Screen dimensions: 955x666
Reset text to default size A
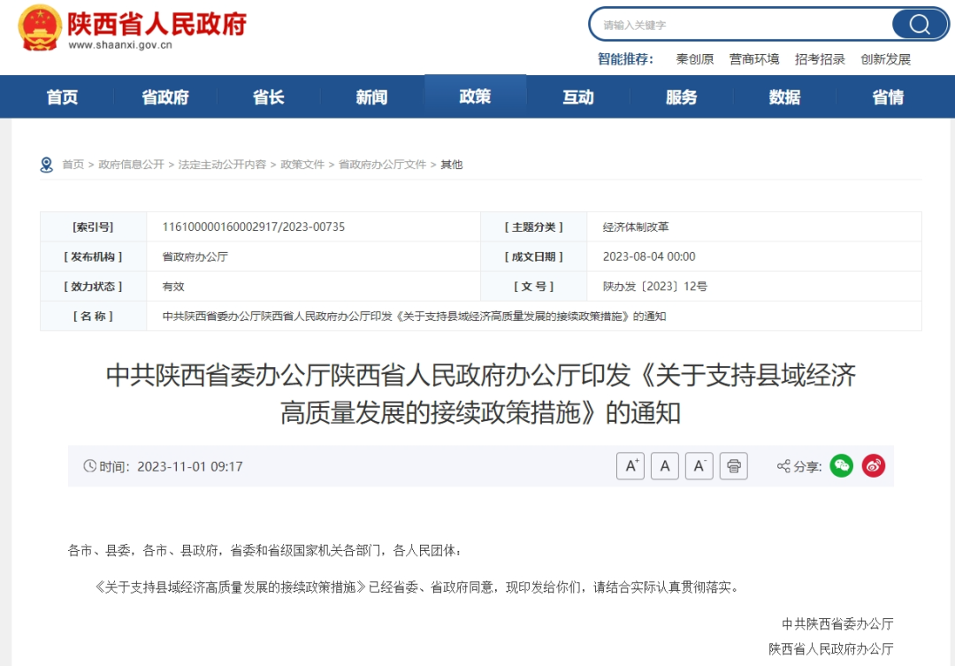tap(664, 466)
